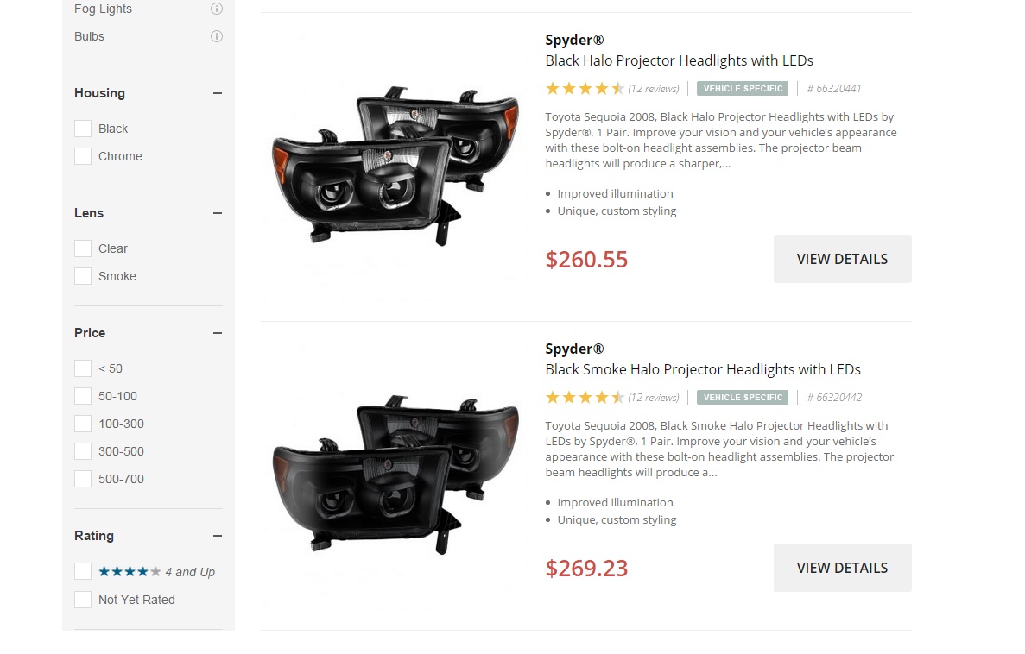Open the 12 reviews link on first product
The width and height of the screenshot is (1025, 654).
click(x=654, y=88)
